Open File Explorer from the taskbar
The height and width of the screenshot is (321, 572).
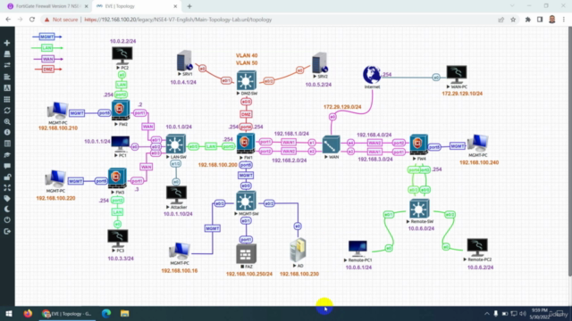point(125,313)
